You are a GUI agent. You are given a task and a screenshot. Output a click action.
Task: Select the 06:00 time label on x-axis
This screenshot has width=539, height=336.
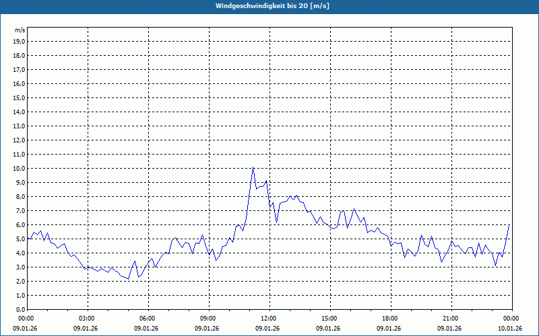[x=148, y=319]
